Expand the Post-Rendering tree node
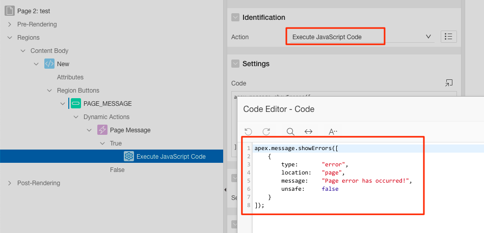 (10, 183)
